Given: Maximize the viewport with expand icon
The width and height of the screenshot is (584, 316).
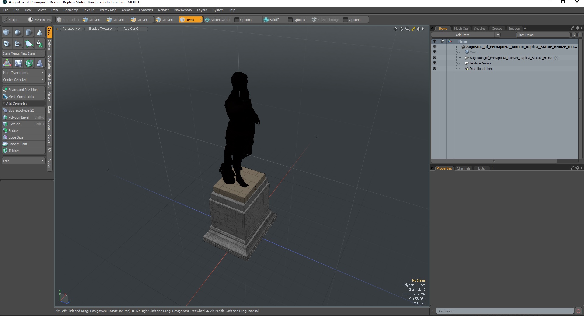Looking at the screenshot, I should click(x=413, y=29).
